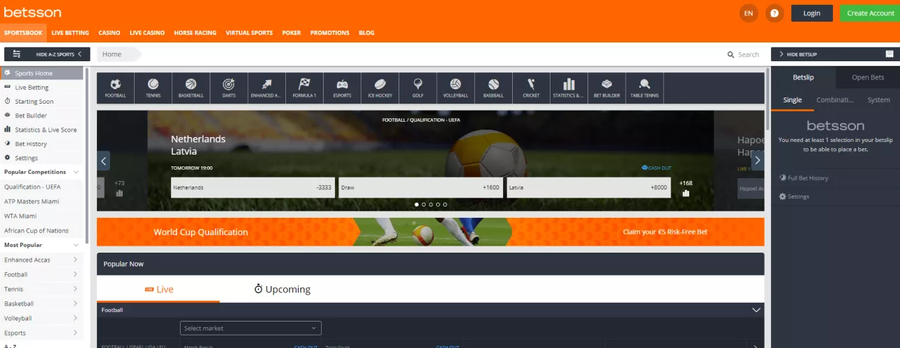Image resolution: width=900 pixels, height=348 pixels.
Task: Open the Tennis sport icon
Action: tap(153, 88)
